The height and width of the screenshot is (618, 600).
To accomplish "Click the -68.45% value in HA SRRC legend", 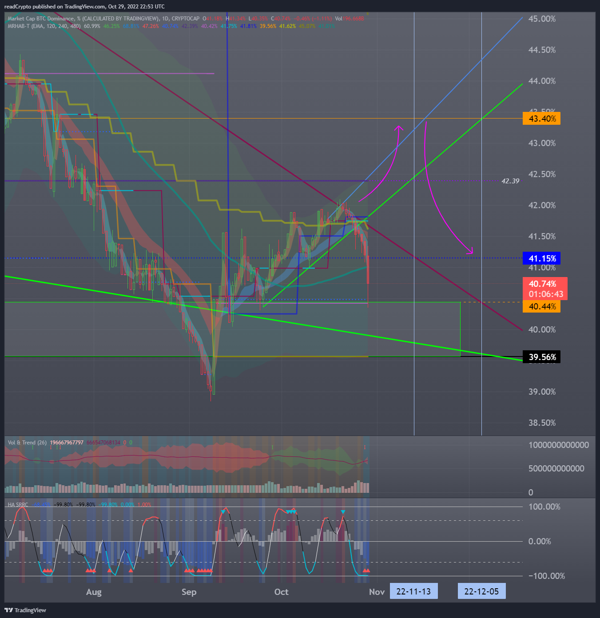I will coord(42,505).
